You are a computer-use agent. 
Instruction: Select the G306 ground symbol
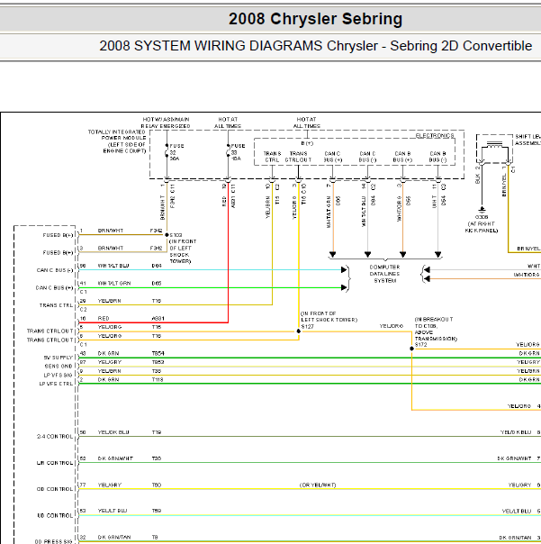482,209
